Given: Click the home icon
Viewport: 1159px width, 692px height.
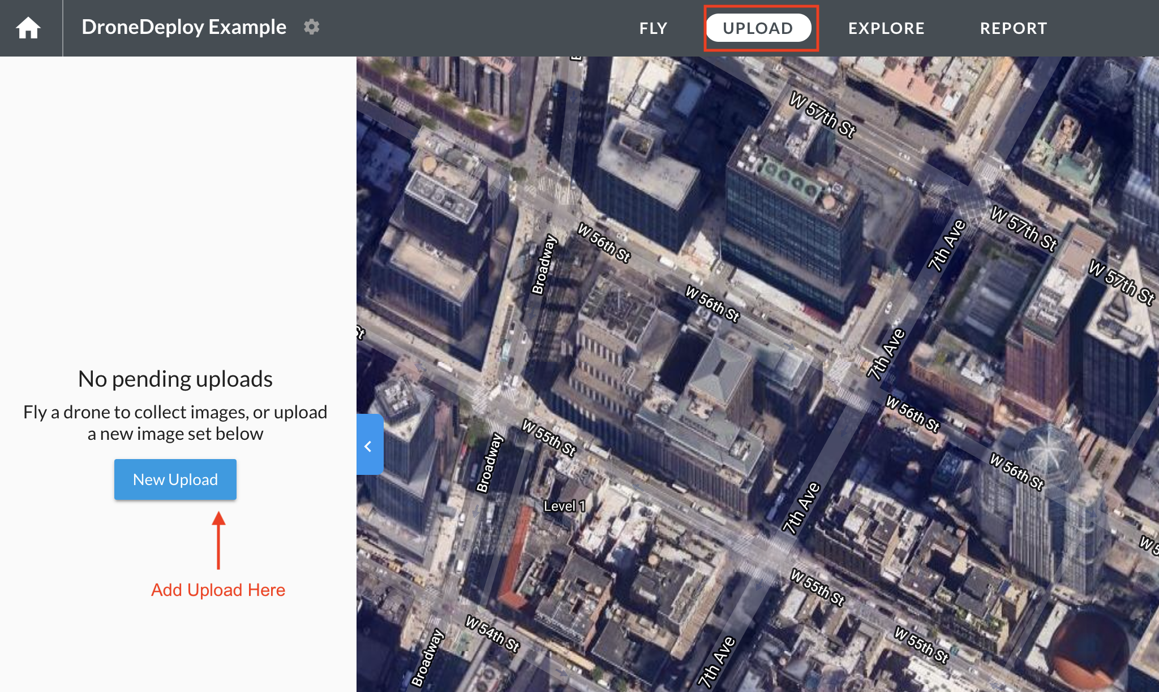Looking at the screenshot, I should 28,28.
